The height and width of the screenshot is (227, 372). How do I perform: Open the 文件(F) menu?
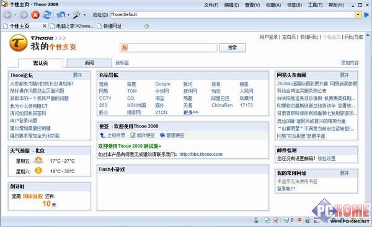tap(211, 5)
